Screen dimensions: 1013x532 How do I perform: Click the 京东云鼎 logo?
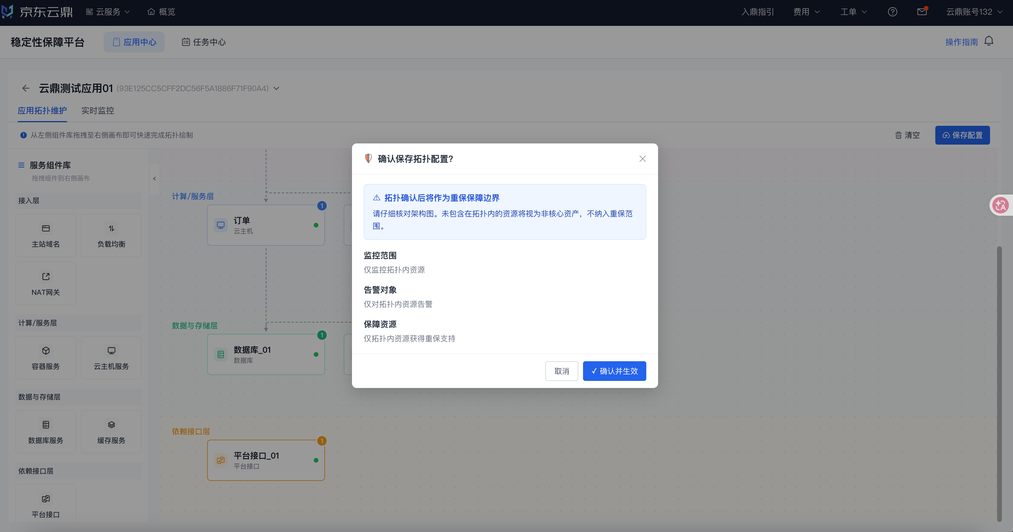click(x=37, y=12)
